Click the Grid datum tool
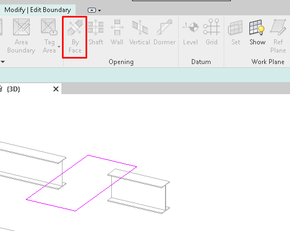This screenshot has width=290, height=231. [x=212, y=32]
